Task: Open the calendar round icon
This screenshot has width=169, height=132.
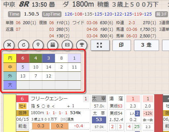Action: (53, 45)
